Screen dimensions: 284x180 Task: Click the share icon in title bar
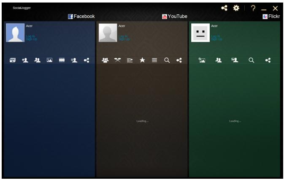tap(224, 8)
